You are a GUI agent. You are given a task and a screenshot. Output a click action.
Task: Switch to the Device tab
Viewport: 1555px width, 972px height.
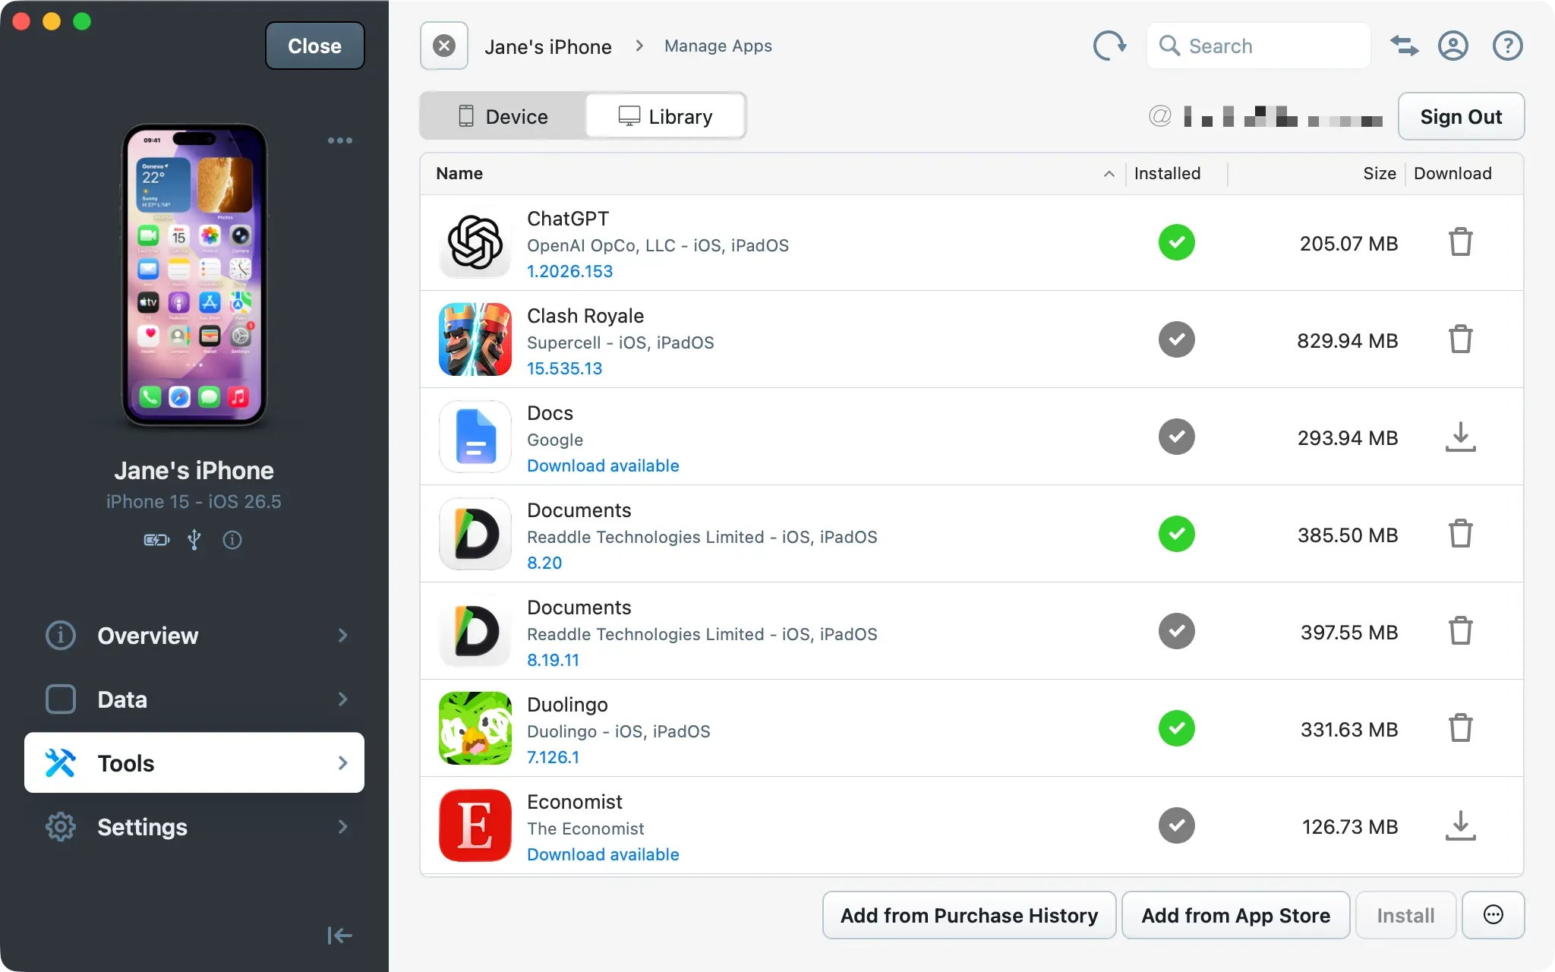[x=503, y=116]
